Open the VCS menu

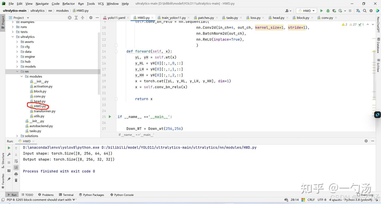tap(101, 3)
